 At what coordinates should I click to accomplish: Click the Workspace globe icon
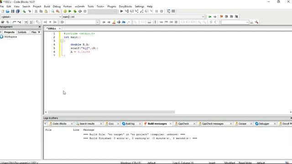click(2, 37)
